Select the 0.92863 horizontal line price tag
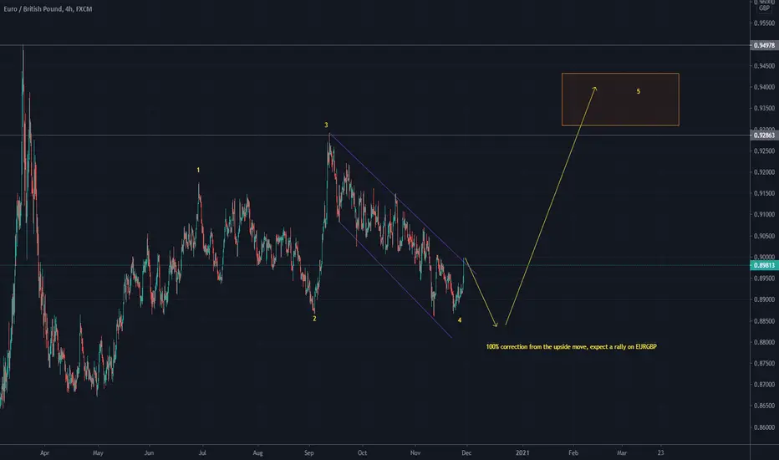779x460 pixels. (x=764, y=135)
